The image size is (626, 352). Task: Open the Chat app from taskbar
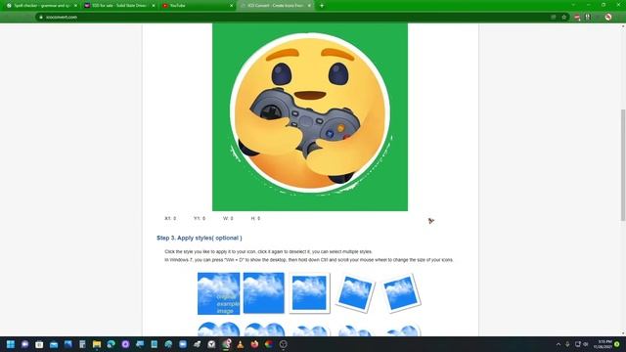24,344
